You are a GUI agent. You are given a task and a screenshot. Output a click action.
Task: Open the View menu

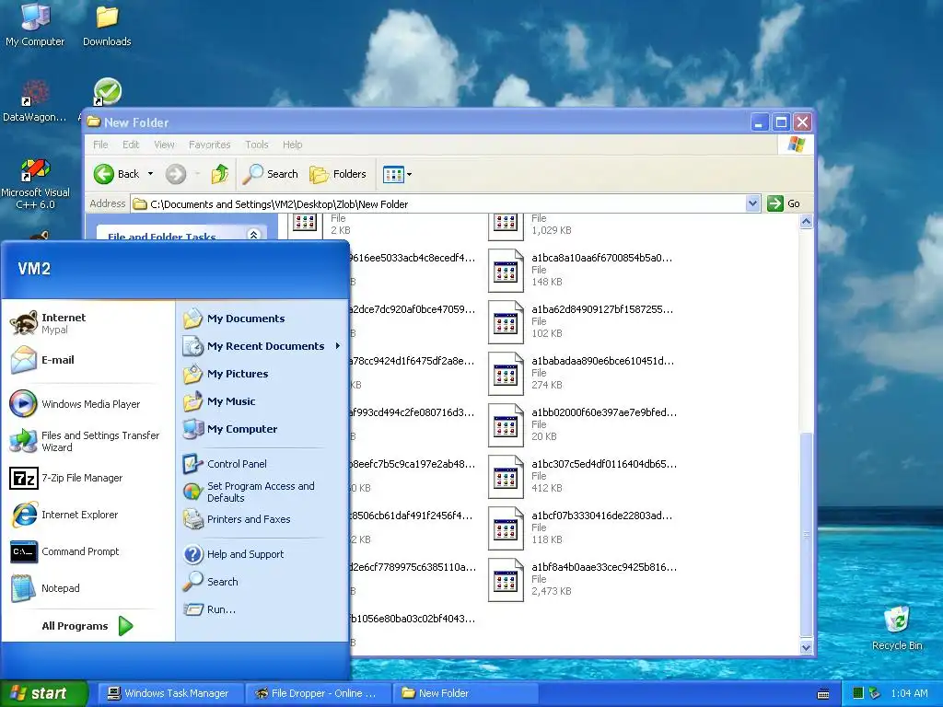(x=164, y=145)
